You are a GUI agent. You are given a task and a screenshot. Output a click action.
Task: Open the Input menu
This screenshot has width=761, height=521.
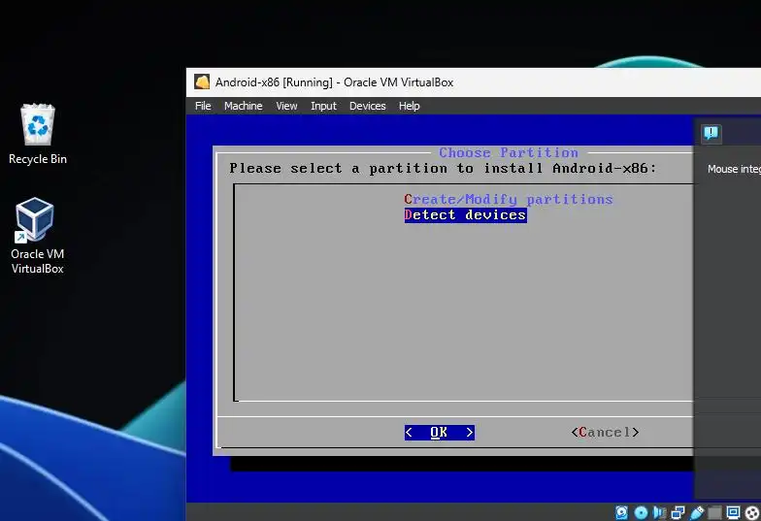pyautogui.click(x=323, y=106)
